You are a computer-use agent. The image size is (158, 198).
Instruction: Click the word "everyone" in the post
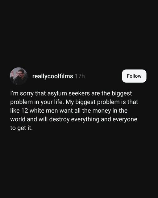tap(125, 120)
